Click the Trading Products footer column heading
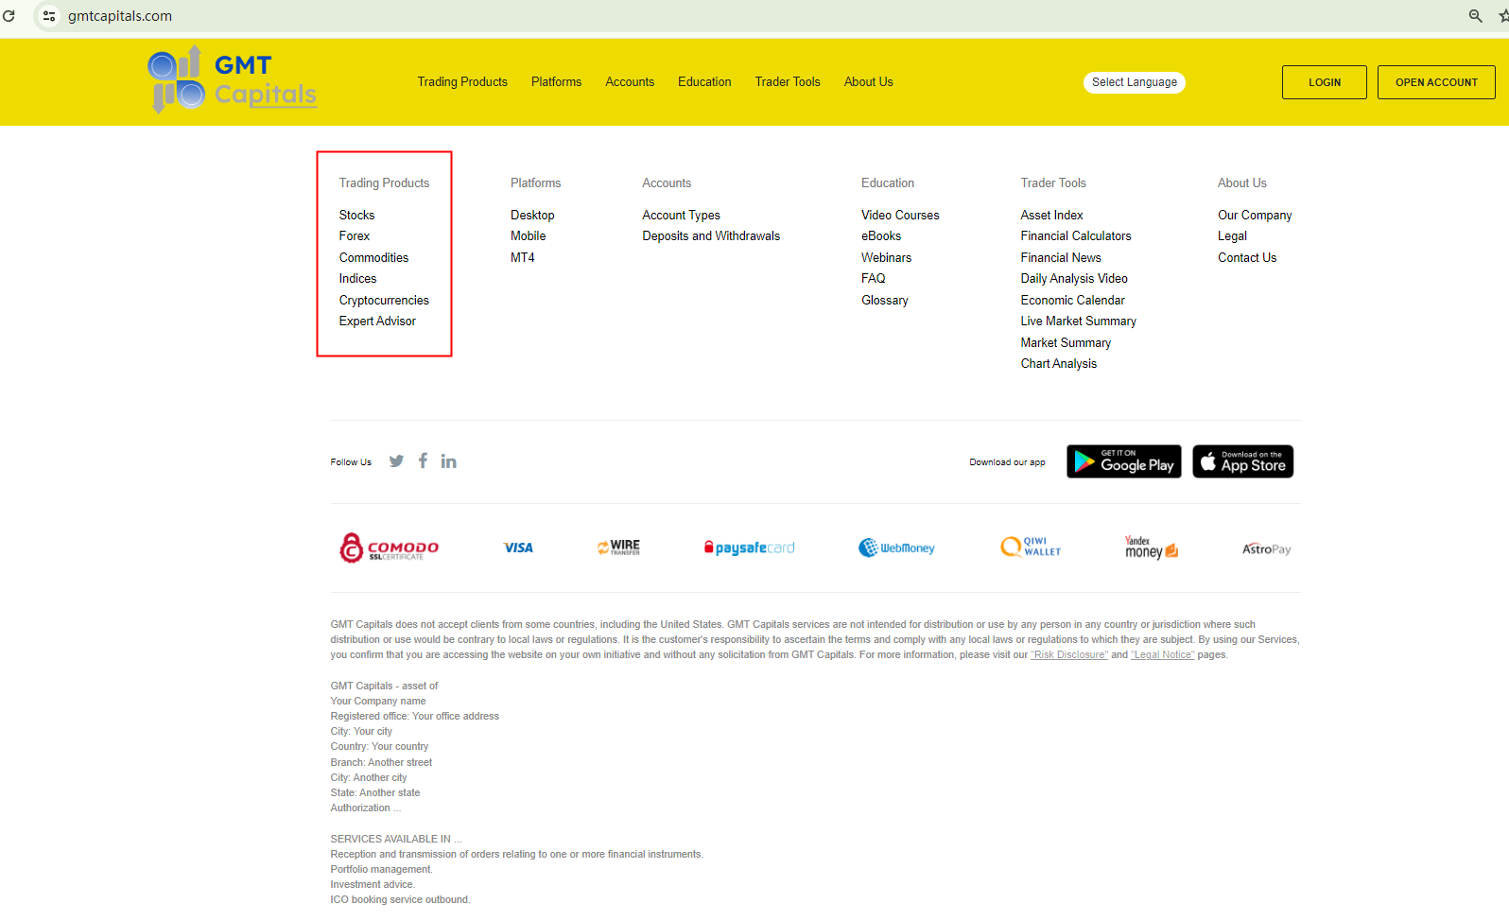This screenshot has width=1509, height=921. 384,183
